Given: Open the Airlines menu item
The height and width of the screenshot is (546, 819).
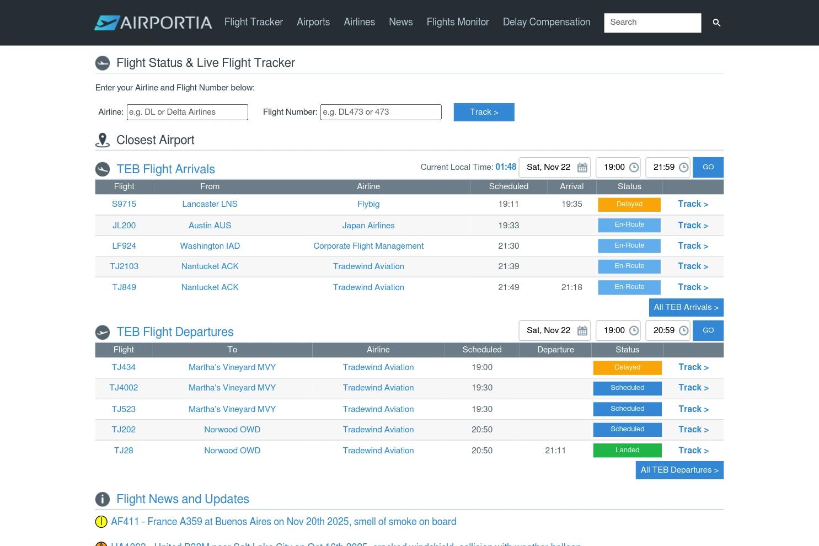Looking at the screenshot, I should coord(360,22).
